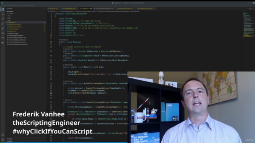Click the references CodeLens above class Program

tap(64, 40)
